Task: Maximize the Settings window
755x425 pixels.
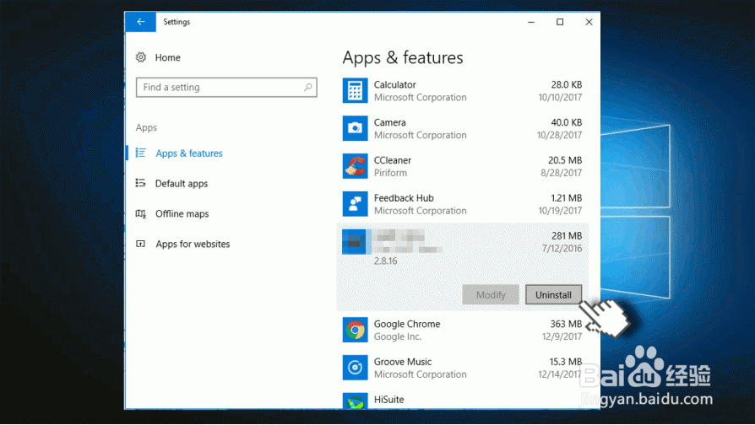Action: point(560,22)
